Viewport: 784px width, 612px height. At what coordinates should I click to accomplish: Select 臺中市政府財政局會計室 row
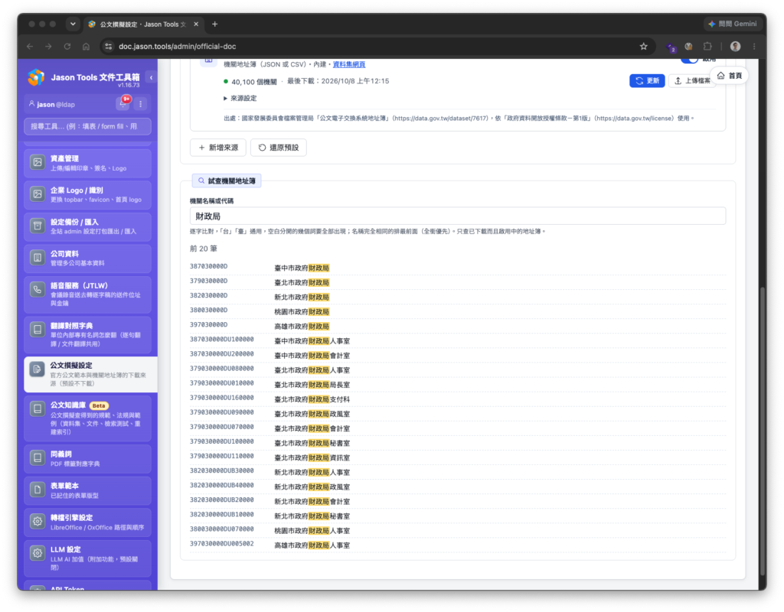[458, 355]
